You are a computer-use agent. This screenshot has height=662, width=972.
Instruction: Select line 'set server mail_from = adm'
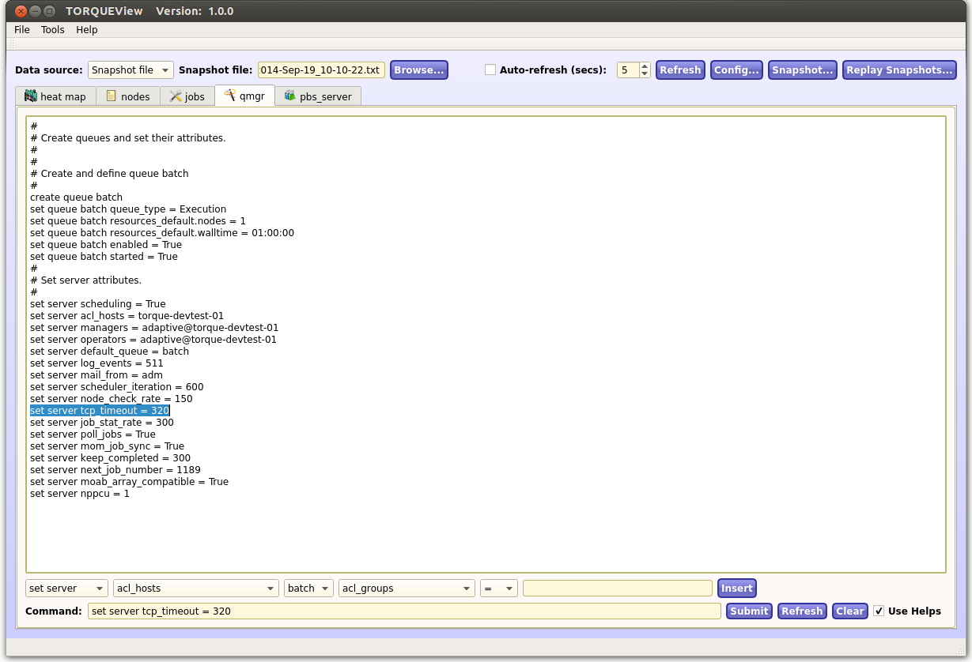[96, 375]
